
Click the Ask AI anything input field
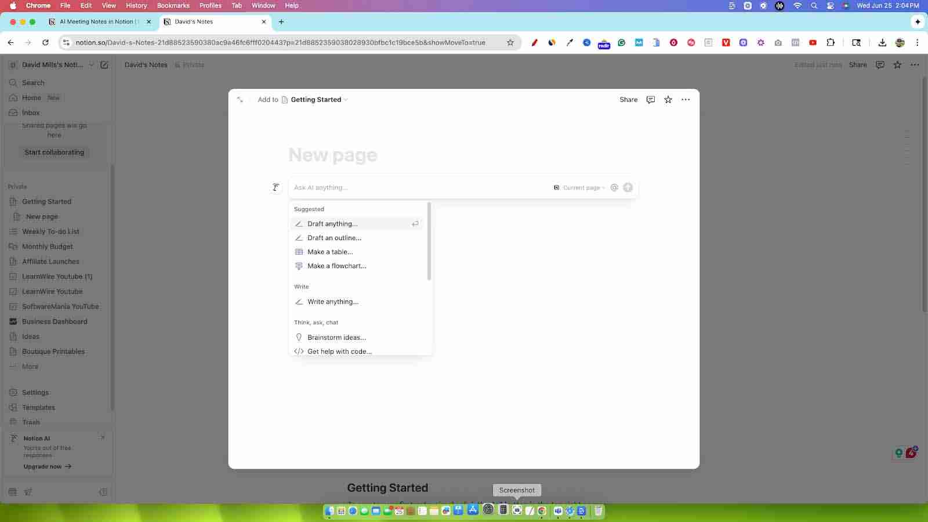point(420,187)
